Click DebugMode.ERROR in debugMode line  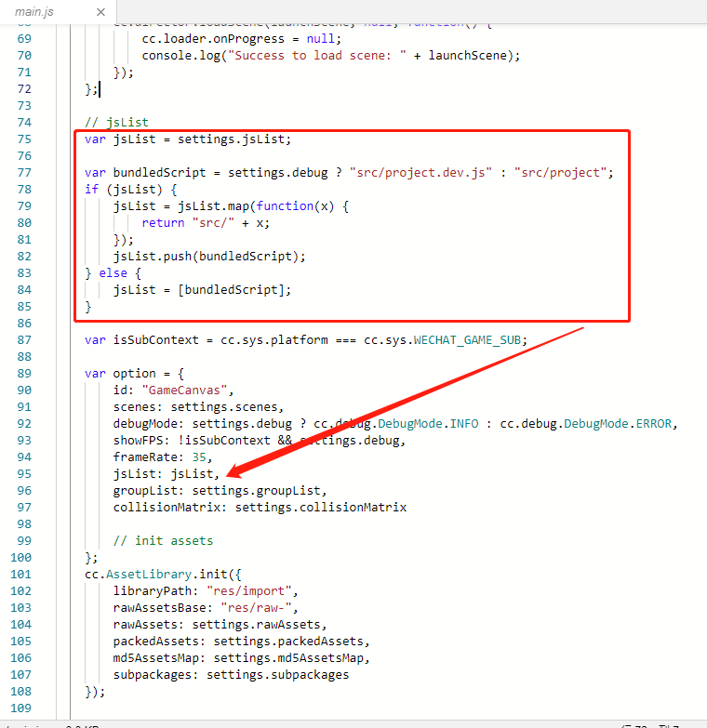(618, 424)
